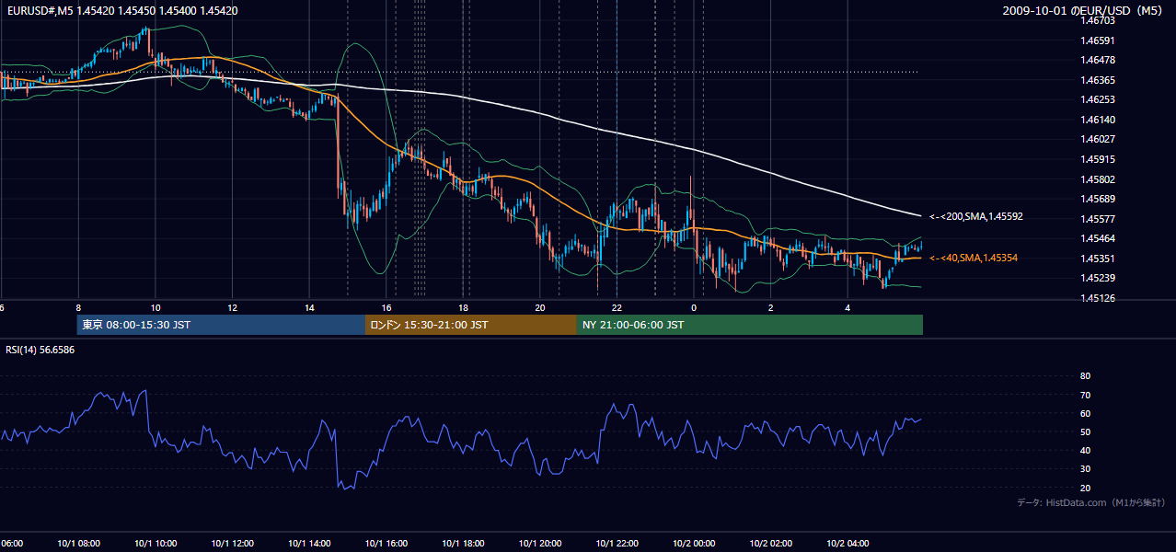Click price axis value 1.46365
Viewport: 1176px width, 552px height.
tap(1097, 80)
